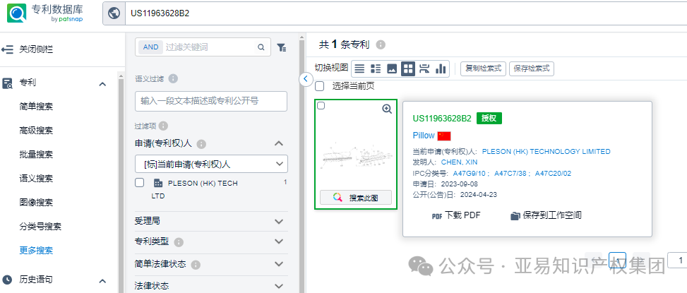Switch to image view icon
Screen dimensions: 687x293
(x=392, y=68)
